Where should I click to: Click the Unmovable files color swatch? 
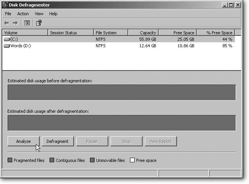tap(92, 160)
